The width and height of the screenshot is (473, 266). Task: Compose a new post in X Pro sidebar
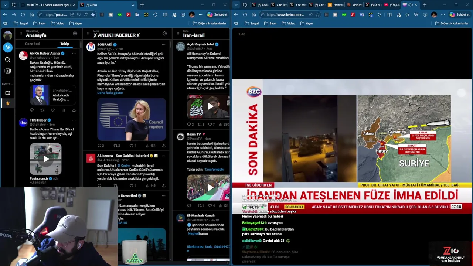(x=8, y=47)
